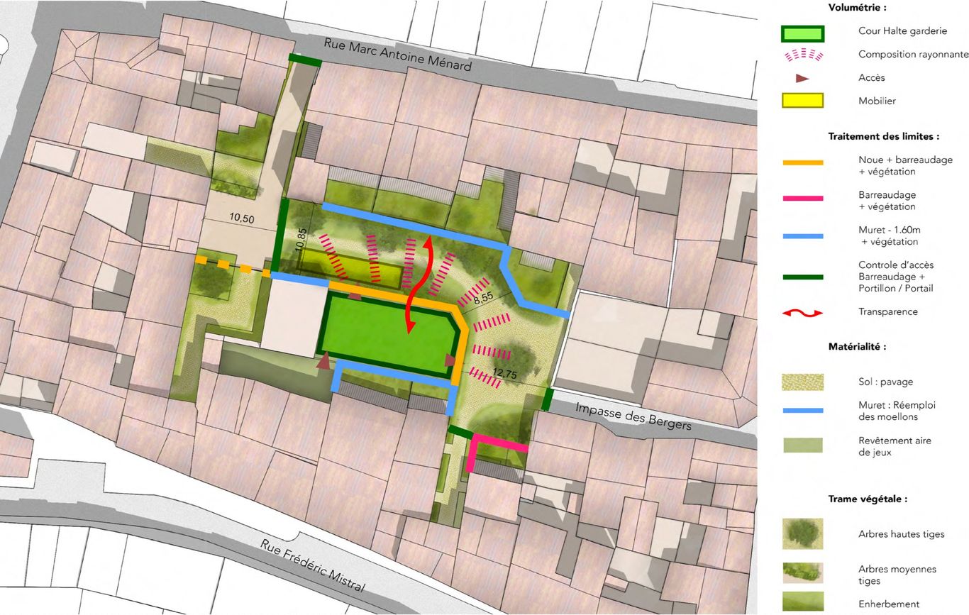Click the green Cour Halte garderie legend swatch
Screen dimensions: 969x615
803,33
